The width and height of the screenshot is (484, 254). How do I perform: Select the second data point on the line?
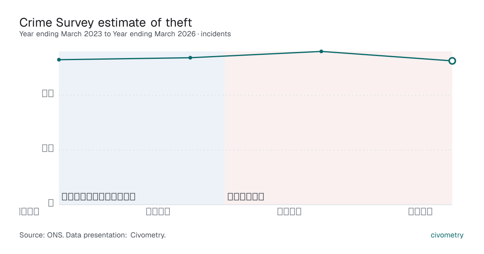[x=190, y=58]
